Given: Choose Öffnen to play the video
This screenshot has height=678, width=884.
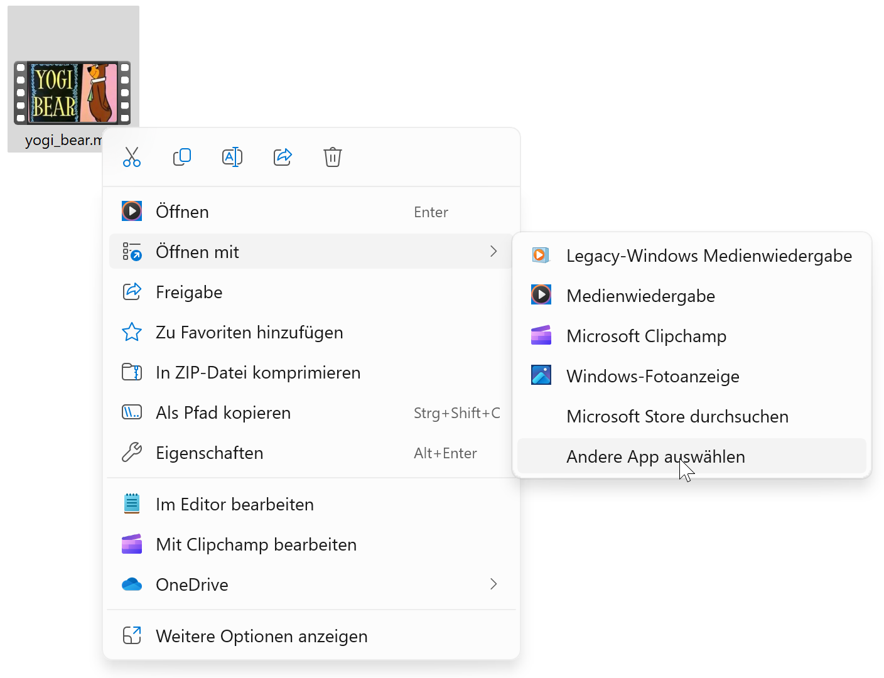Looking at the screenshot, I should coord(182,212).
